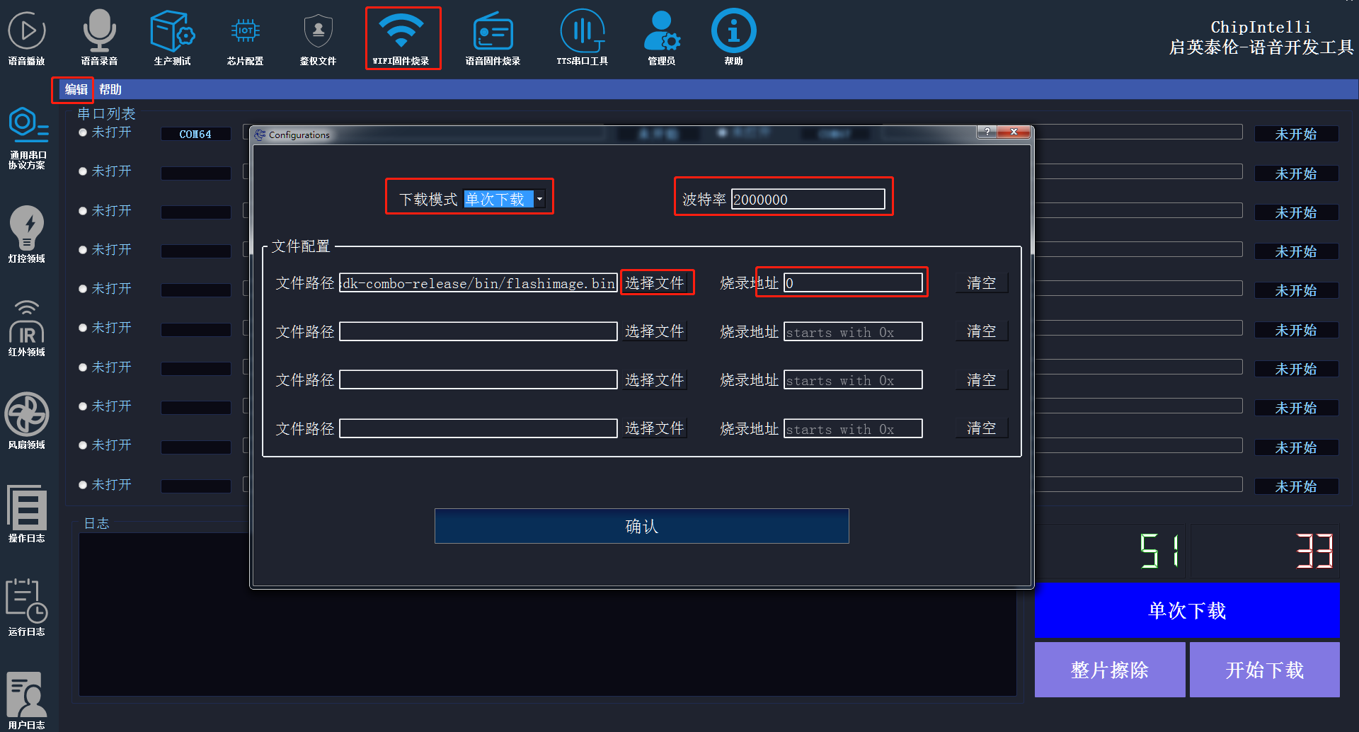Image resolution: width=1359 pixels, height=732 pixels.
Task: Click the second empty file path field
Action: coord(478,331)
